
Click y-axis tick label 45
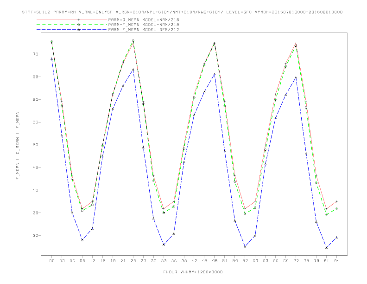point(35,168)
